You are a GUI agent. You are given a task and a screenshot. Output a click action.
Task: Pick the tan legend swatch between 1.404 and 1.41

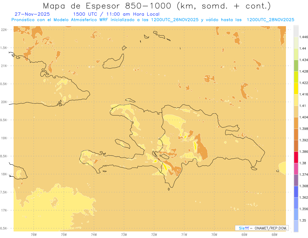point(296,111)
